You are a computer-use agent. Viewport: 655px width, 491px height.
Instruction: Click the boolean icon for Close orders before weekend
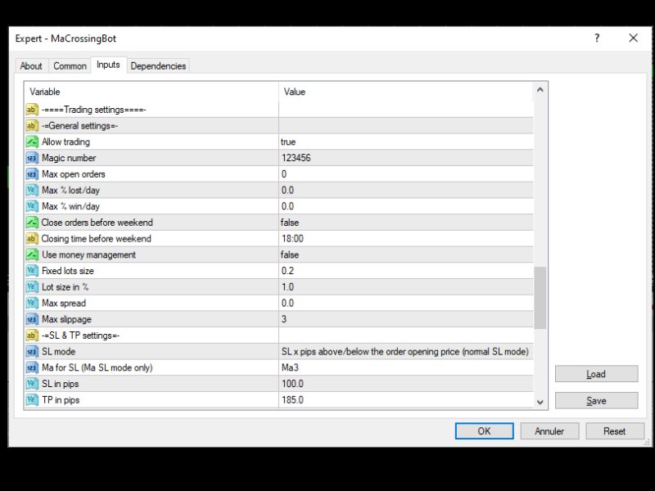point(32,223)
